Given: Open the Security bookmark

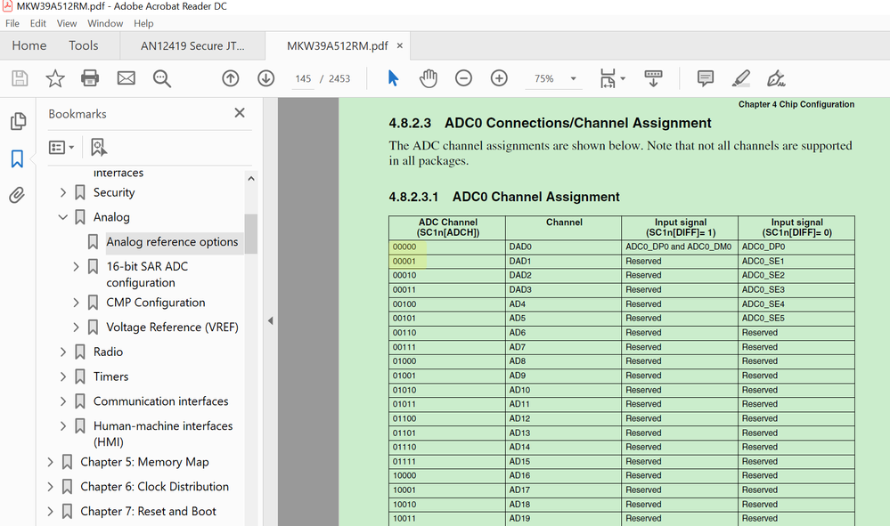Looking at the screenshot, I should coord(114,193).
